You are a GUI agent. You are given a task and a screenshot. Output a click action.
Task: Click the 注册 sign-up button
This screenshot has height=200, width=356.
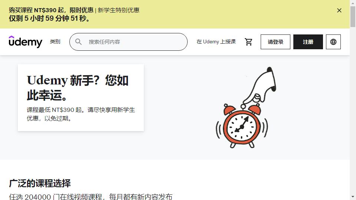[x=308, y=42]
